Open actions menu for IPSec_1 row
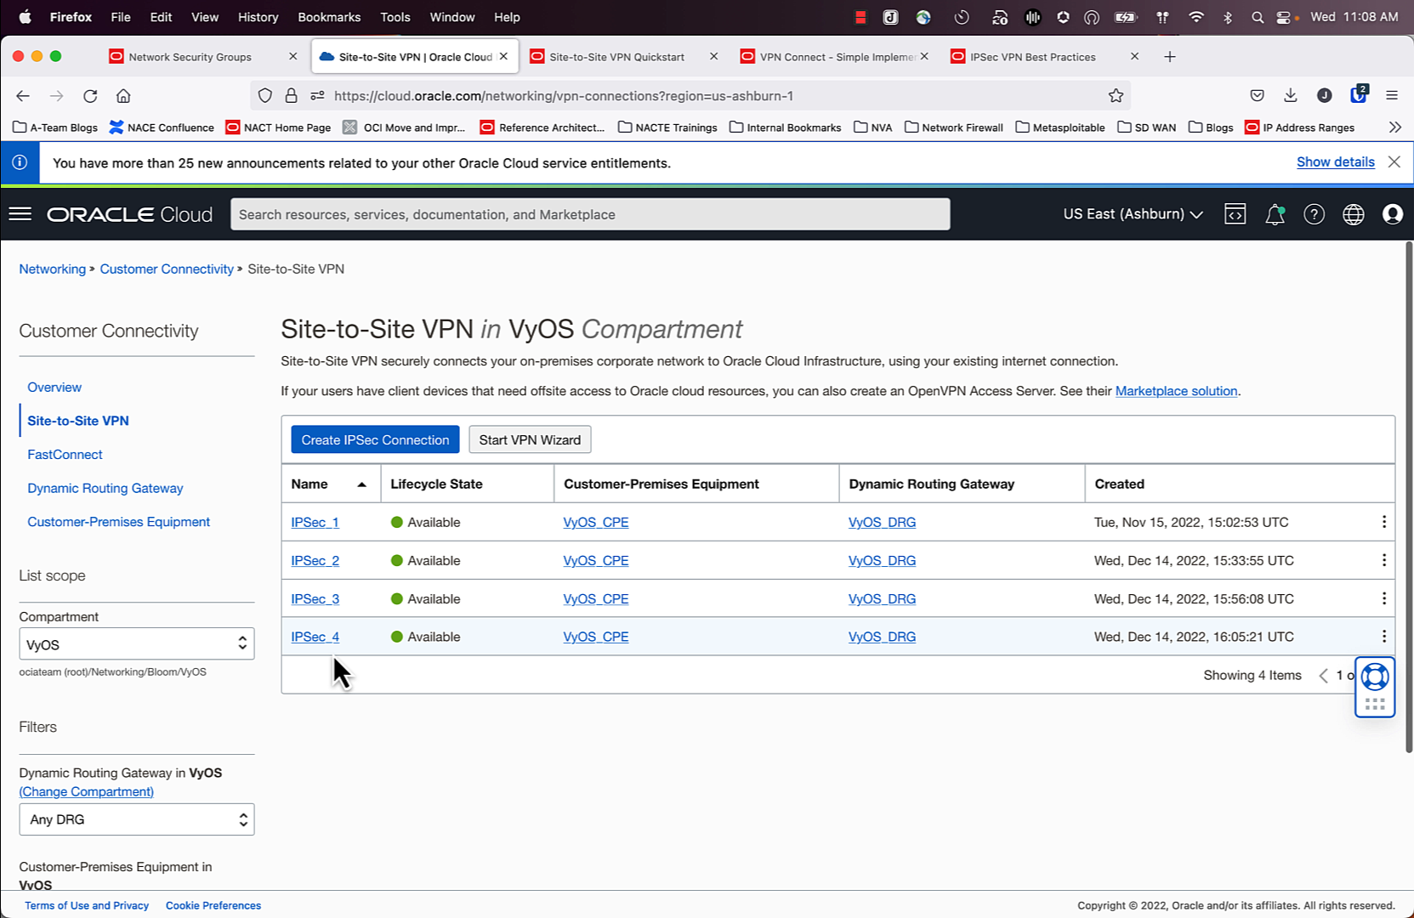 [1383, 522]
